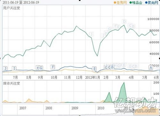Open news marker I before 7月

point(14,68)
